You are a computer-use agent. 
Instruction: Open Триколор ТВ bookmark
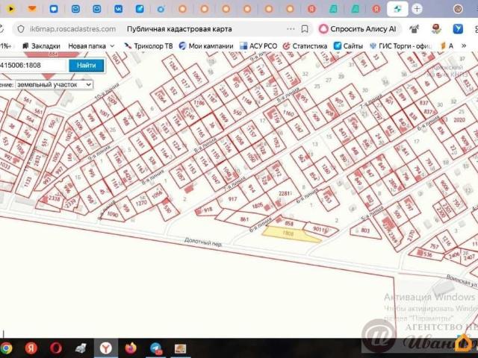click(148, 46)
